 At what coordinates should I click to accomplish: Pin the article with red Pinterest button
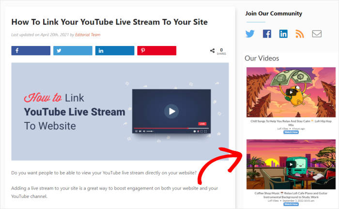coord(156,50)
